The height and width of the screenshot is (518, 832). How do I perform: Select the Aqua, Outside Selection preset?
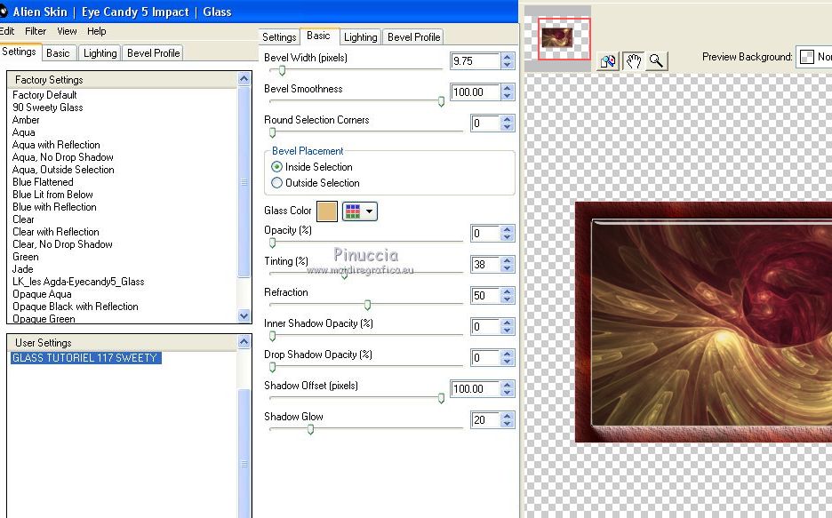63,170
